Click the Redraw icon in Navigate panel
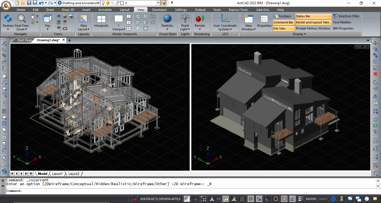This screenshot has width=381, height=203. [x=8, y=19]
